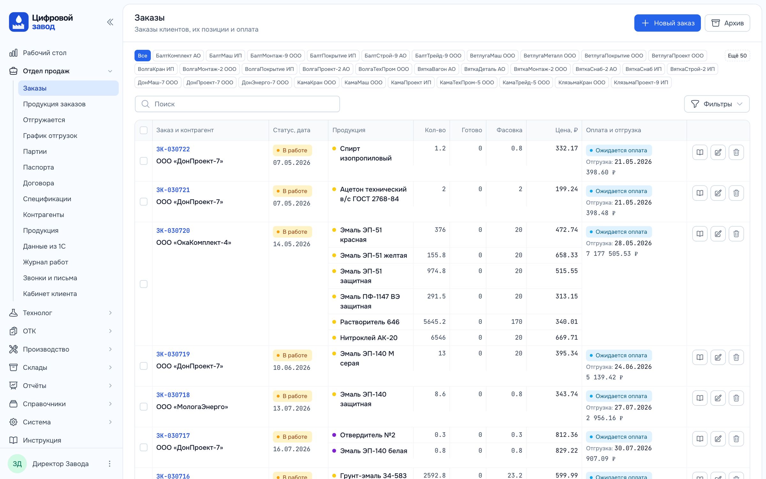The width and height of the screenshot is (766, 479).
Task: Delete order ЗК-030721 with trash icon
Action: [736, 193]
